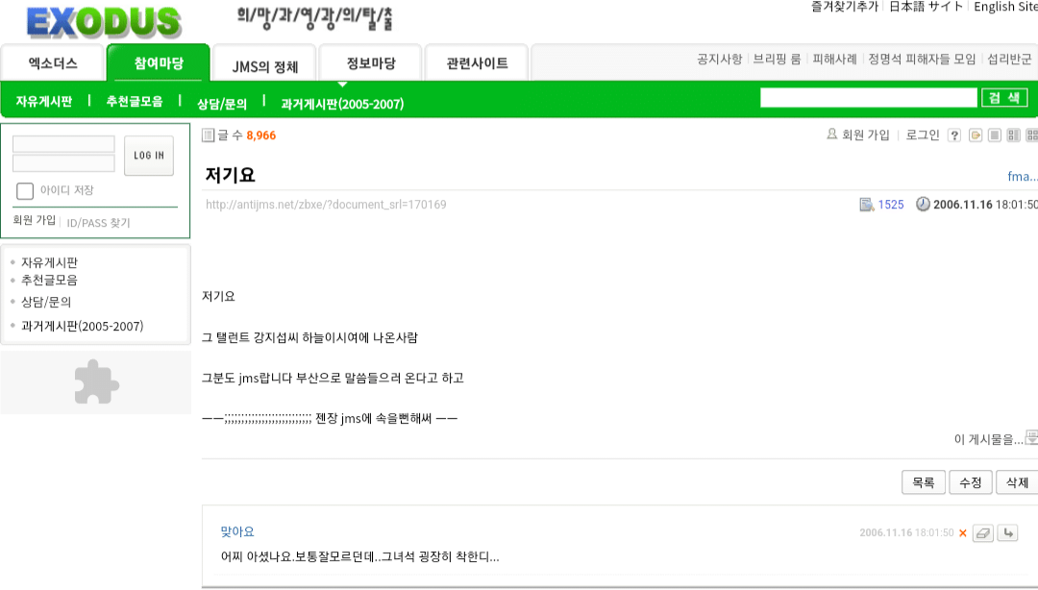Open 추천글모음 in left sidebar
The width and height of the screenshot is (1038, 590).
pyautogui.click(x=49, y=280)
